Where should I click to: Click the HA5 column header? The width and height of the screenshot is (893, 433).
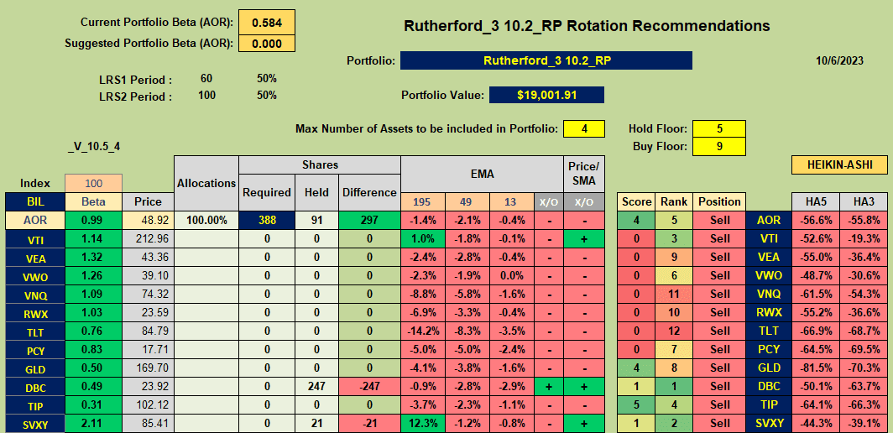[815, 201]
